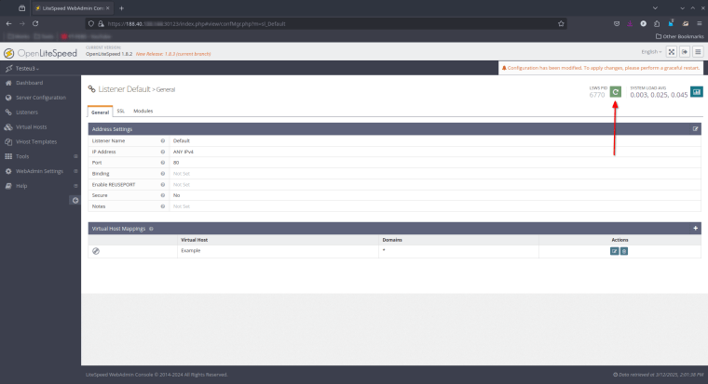Edit the Address Settings section
The height and width of the screenshot is (384, 708).
tap(695, 129)
